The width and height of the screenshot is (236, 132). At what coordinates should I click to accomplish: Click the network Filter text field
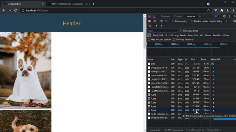pyautogui.click(x=162, y=31)
